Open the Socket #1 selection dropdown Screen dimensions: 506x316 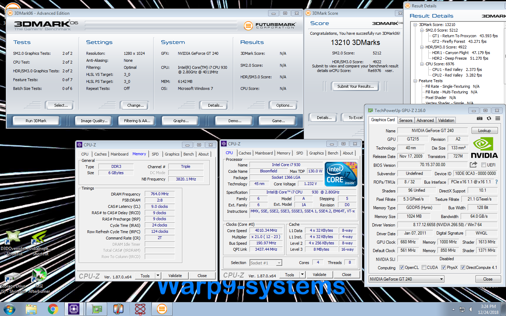(266, 263)
